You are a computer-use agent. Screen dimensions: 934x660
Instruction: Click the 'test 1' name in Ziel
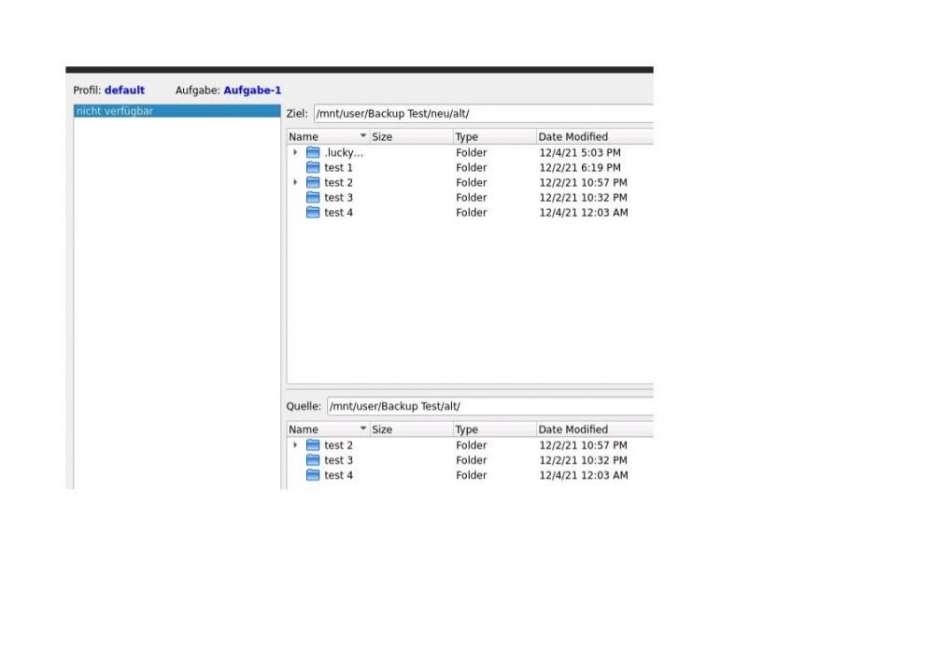338,168
